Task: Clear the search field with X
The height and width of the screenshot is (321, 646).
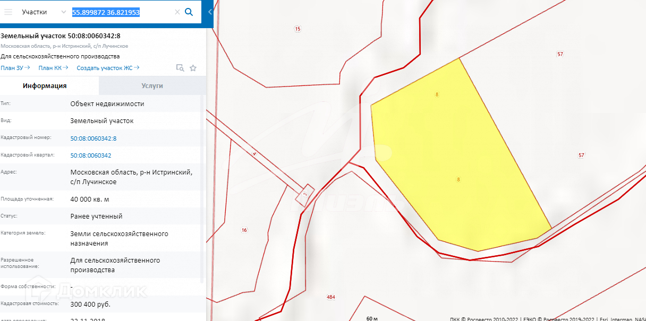Action: (177, 12)
